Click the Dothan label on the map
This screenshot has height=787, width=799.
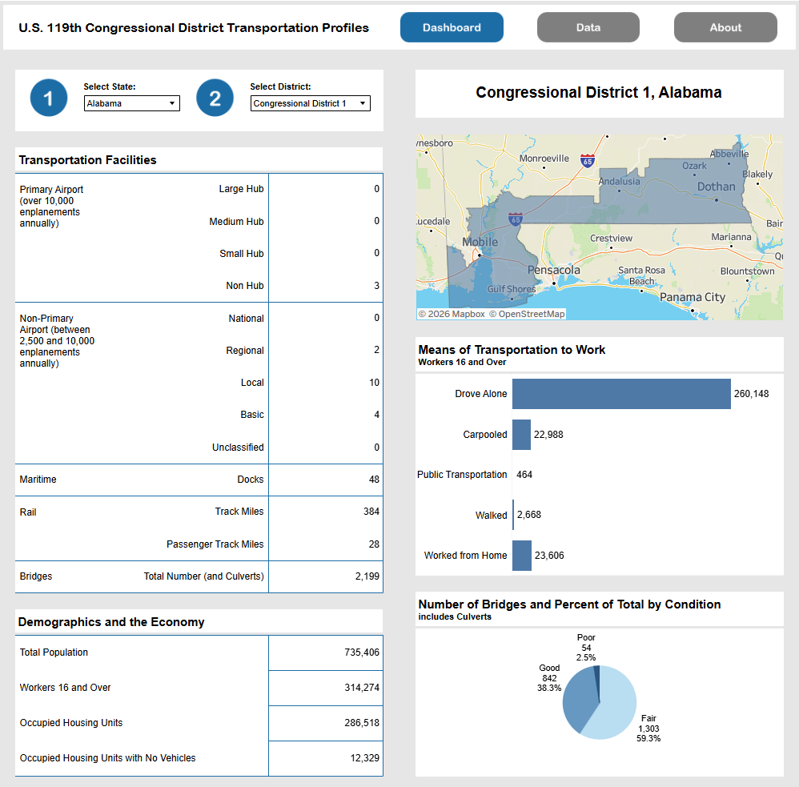(716, 187)
